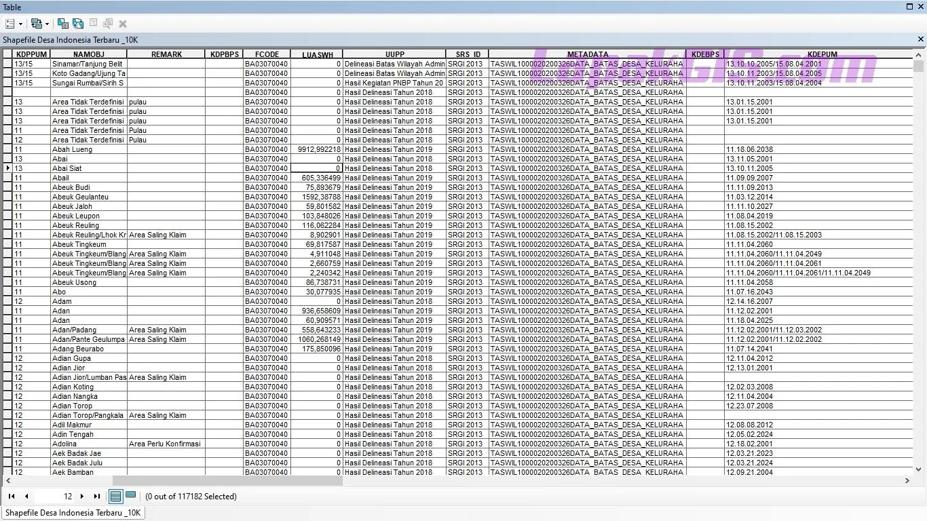Close the table using the X beside the layer title

[921, 39]
